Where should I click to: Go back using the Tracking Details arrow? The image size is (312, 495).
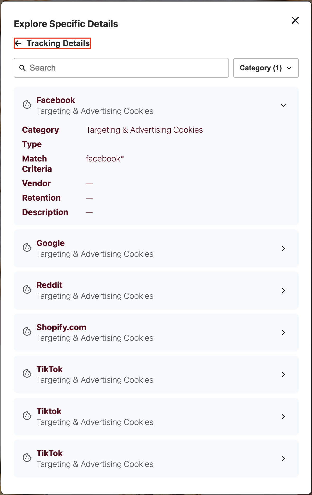pyautogui.click(x=18, y=43)
